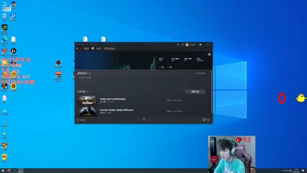Open the WPS Office desktop icon

[x=5, y=52]
